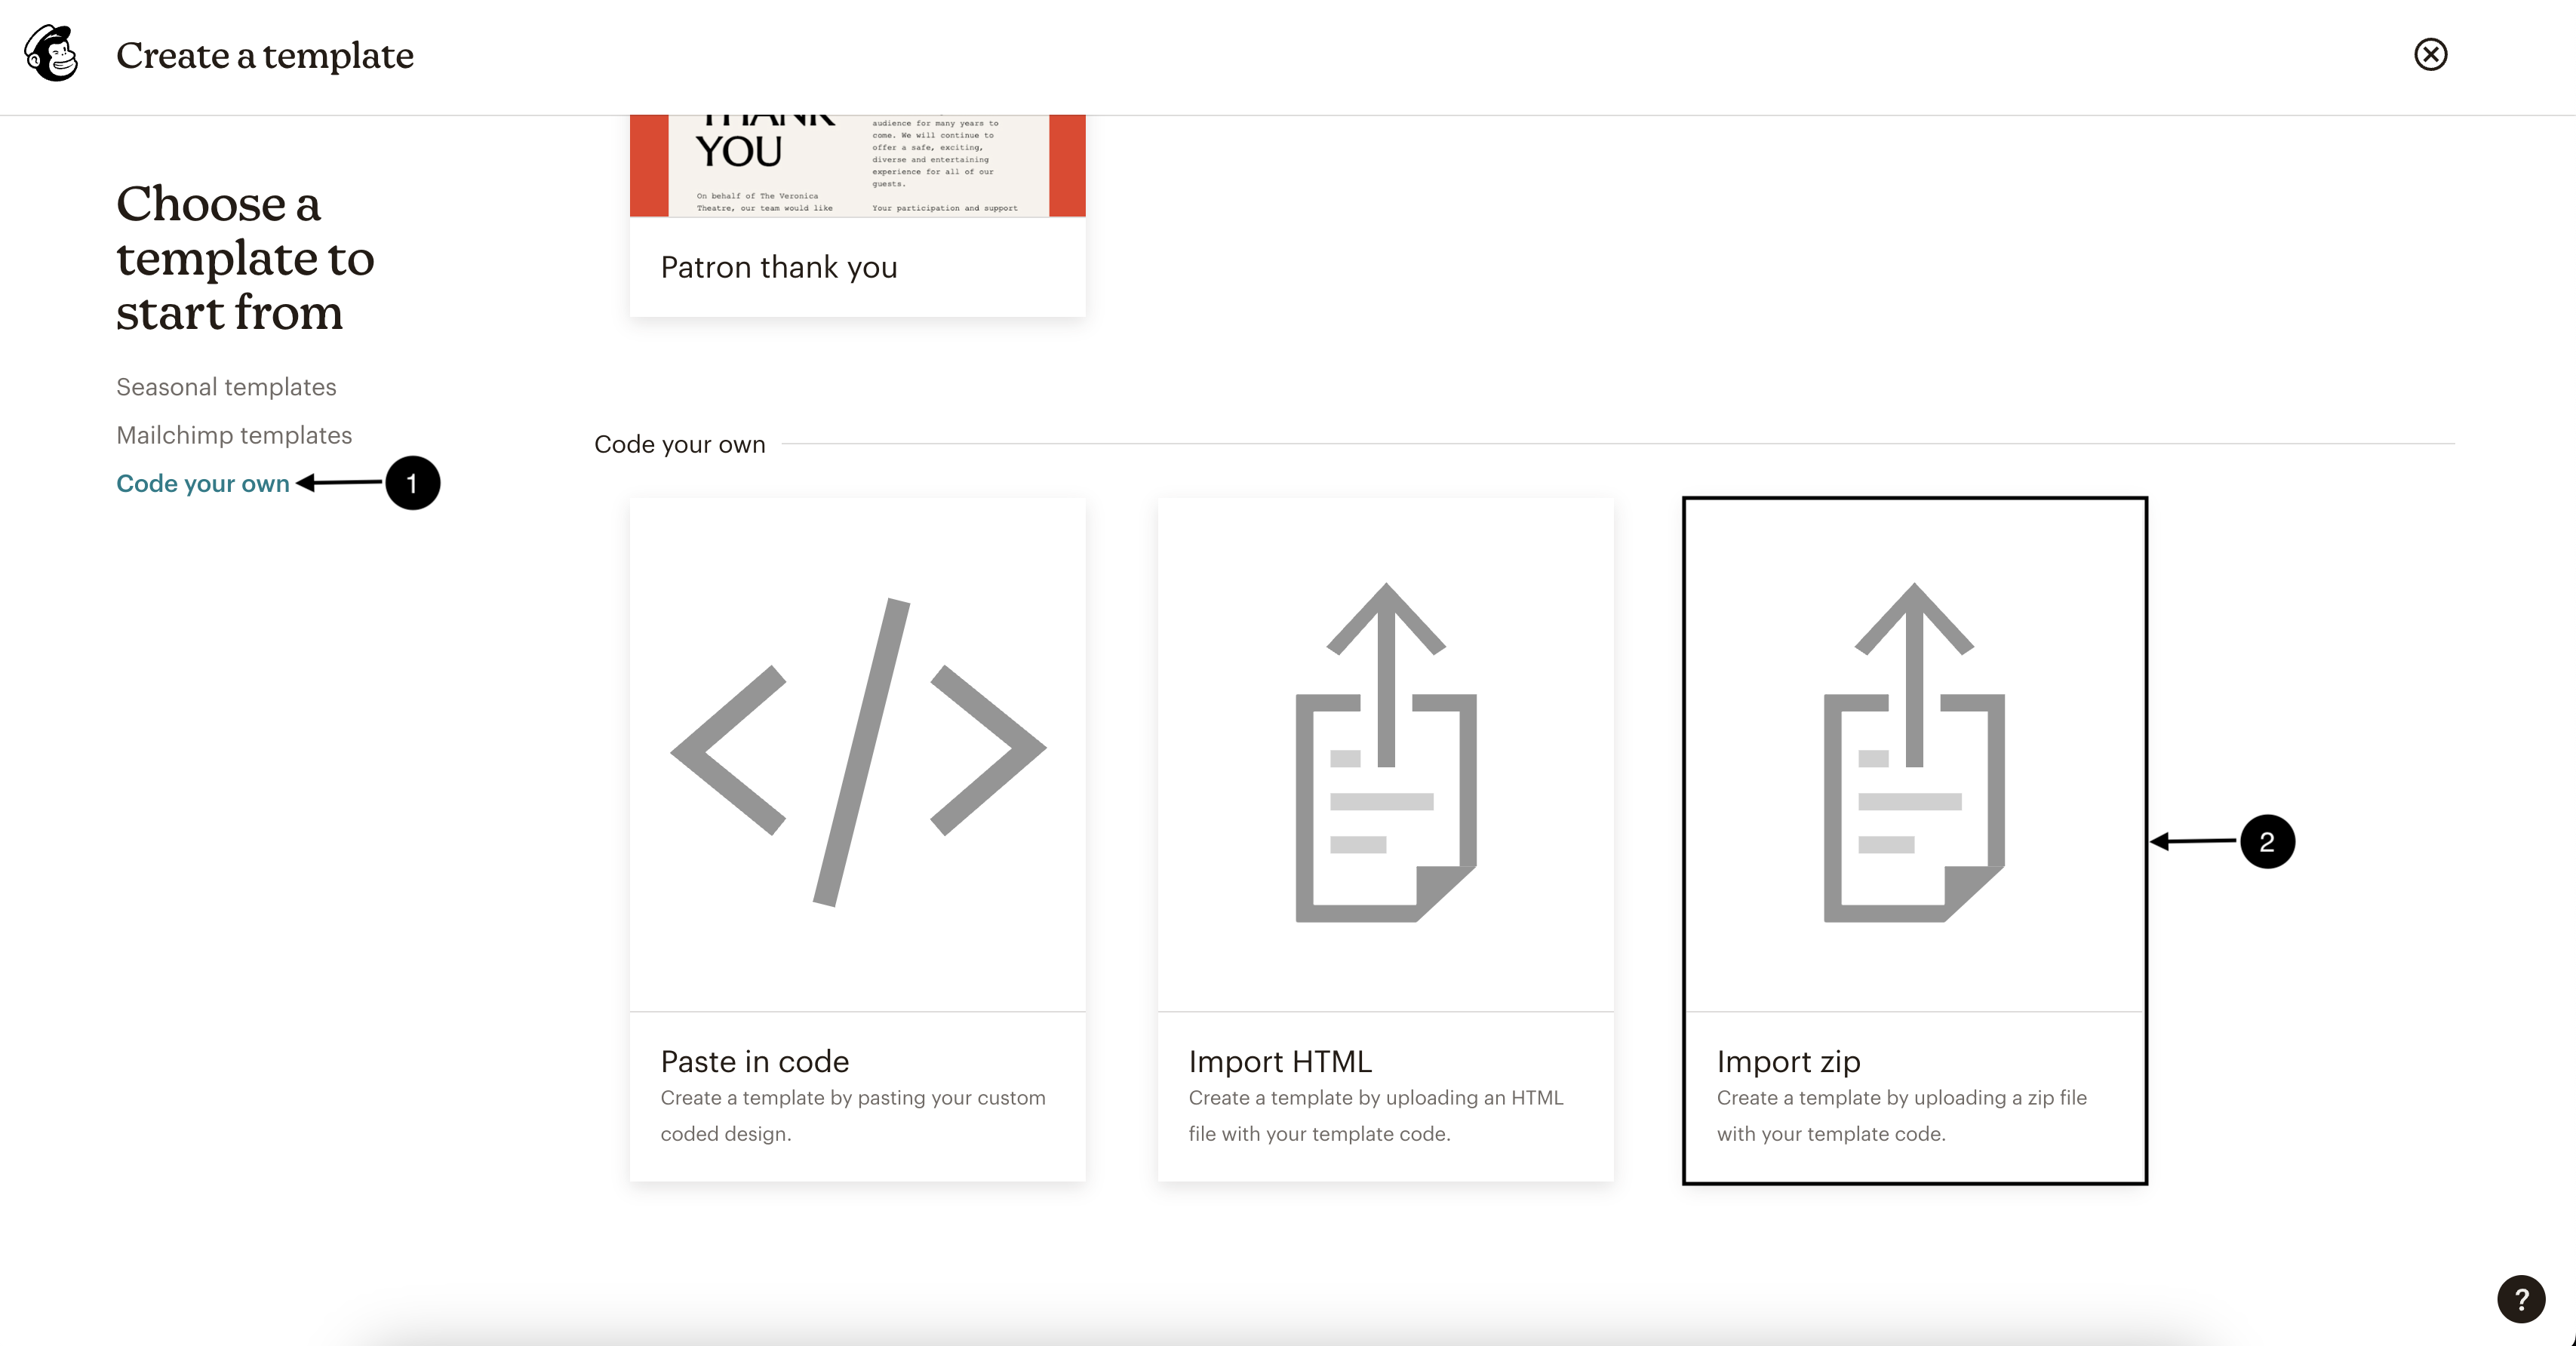Open the Import HTML title
Viewport: 2576px width, 1346px height.
coord(1280,1061)
